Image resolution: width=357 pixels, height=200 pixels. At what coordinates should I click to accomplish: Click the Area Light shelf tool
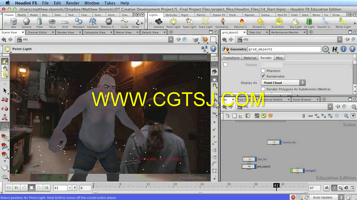[x=205, y=23]
